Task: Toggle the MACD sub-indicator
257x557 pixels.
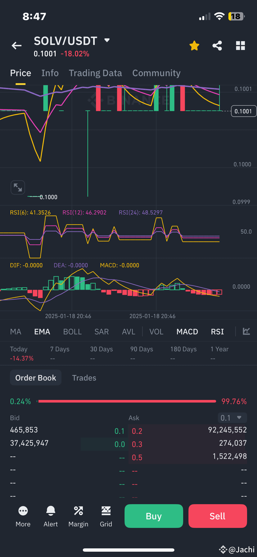Action: (187, 332)
